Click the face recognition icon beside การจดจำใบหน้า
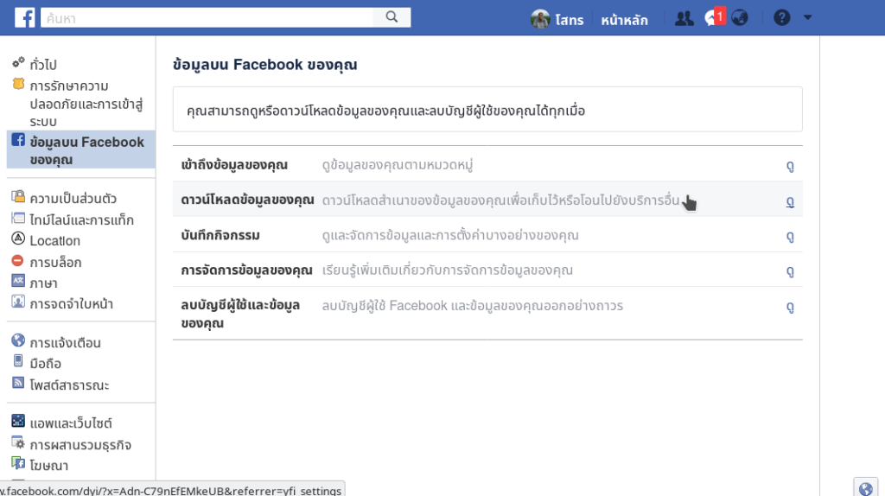 18,302
